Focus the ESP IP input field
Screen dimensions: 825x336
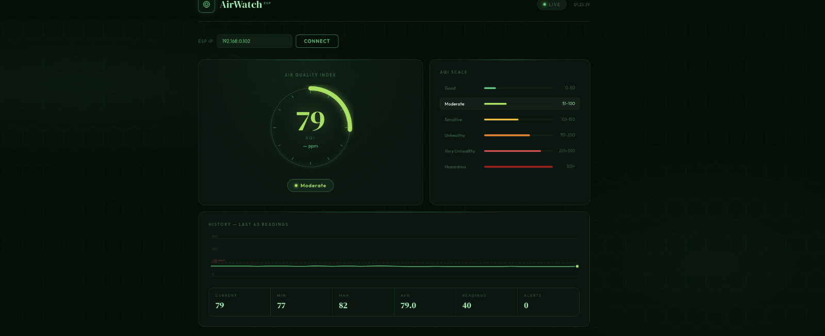click(255, 41)
